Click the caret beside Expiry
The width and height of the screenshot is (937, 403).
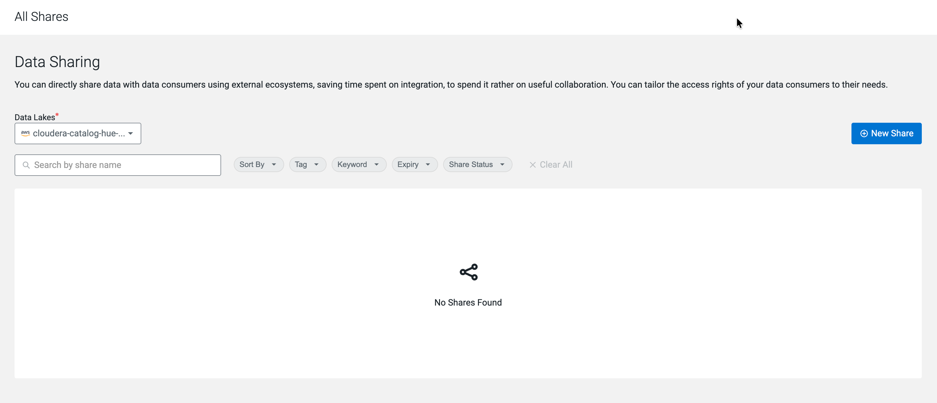428,164
